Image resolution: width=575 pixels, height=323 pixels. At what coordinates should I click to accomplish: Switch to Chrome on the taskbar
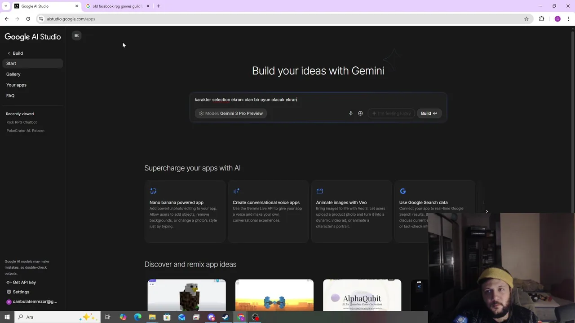coord(241,317)
